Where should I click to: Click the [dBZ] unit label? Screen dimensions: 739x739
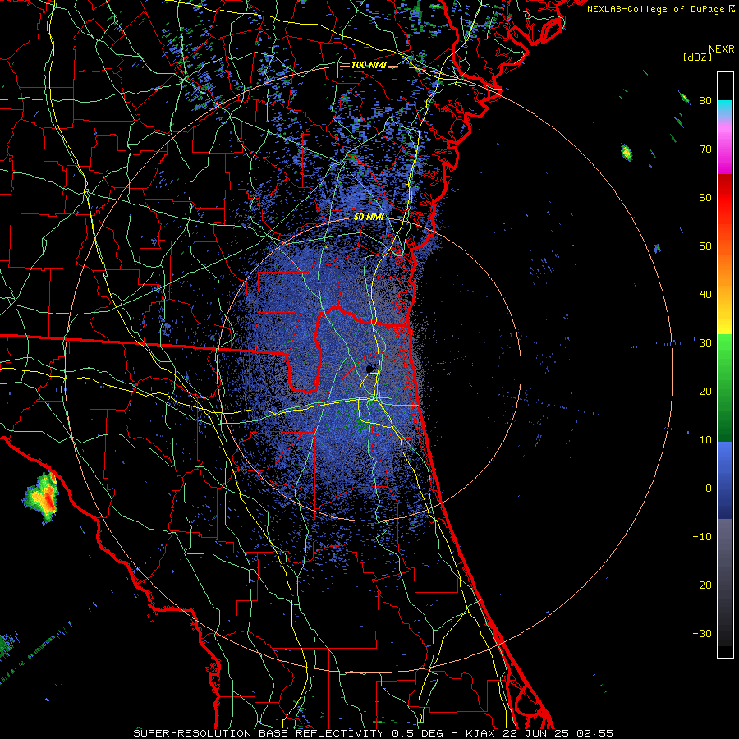697,57
